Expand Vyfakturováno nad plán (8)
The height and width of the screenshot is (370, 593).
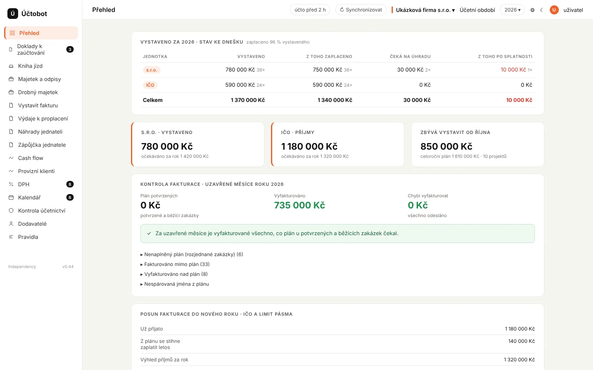pyautogui.click(x=174, y=274)
